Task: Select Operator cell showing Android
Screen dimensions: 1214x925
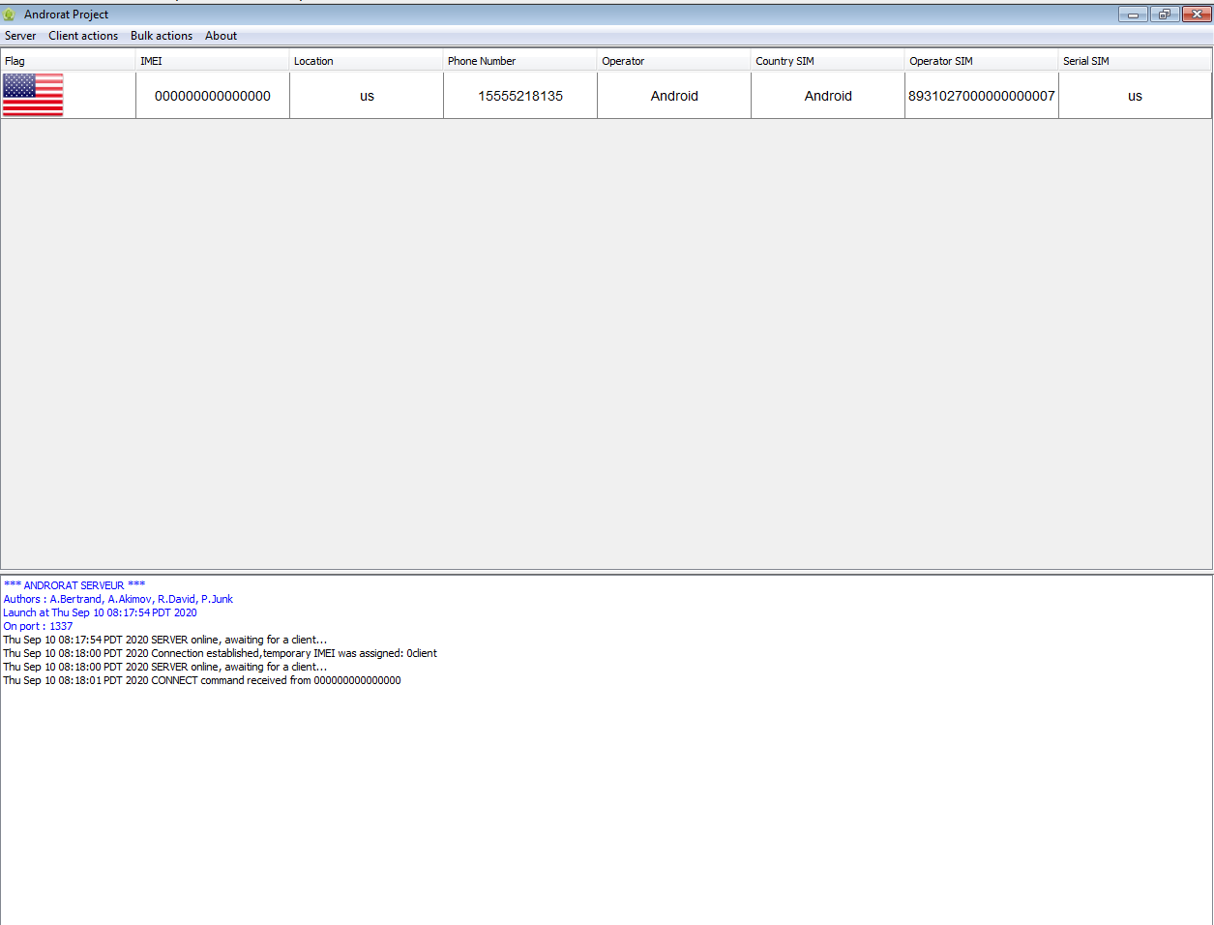Action: 674,96
